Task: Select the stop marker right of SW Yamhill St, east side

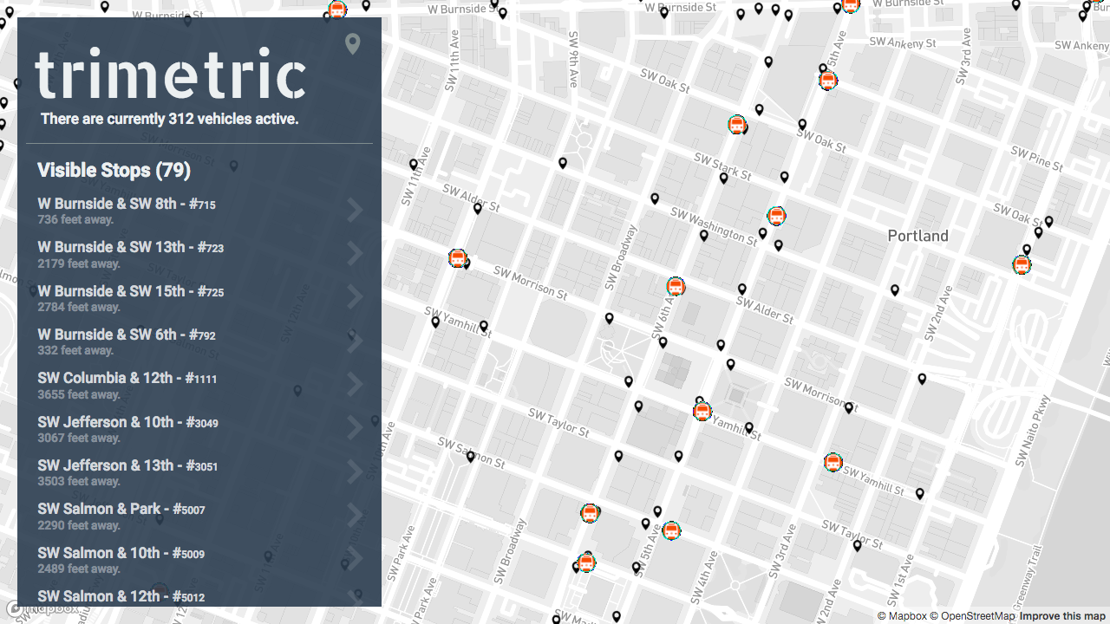Action: [x=920, y=494]
